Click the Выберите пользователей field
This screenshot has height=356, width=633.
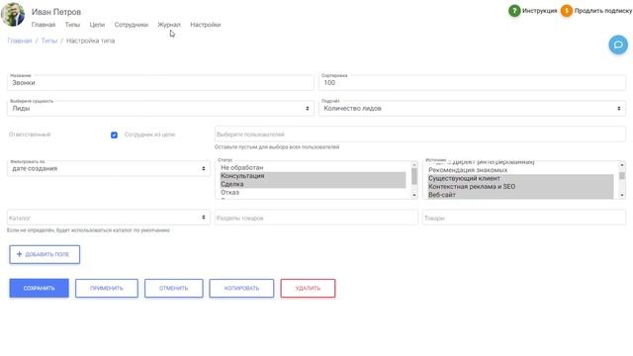(x=419, y=134)
